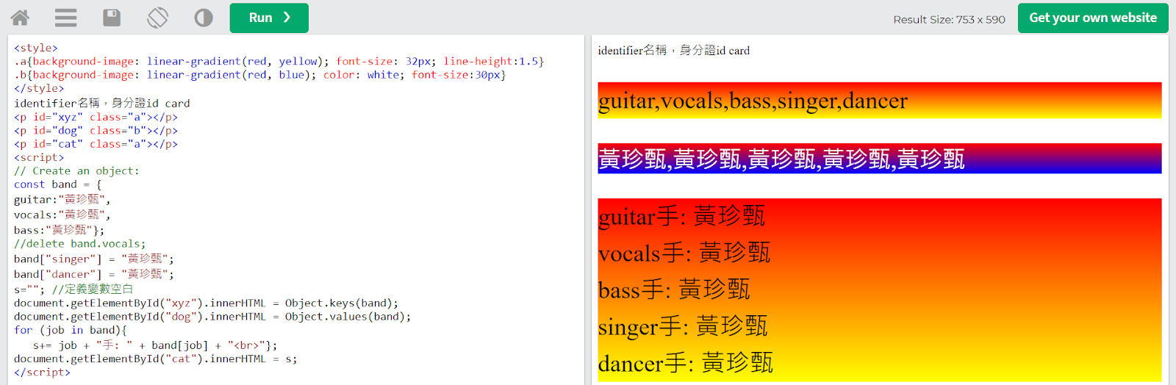Click the p id="cat" class="a" line
Image resolution: width=1176 pixels, height=385 pixels.
coord(96,144)
